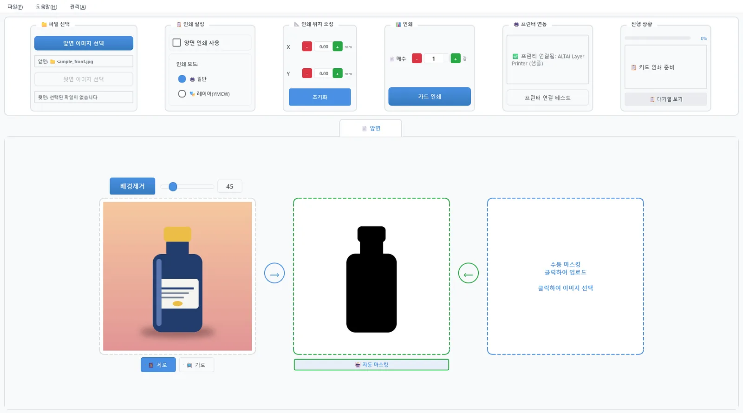
Task: Open the 도움말(H) menu
Action: click(x=46, y=7)
